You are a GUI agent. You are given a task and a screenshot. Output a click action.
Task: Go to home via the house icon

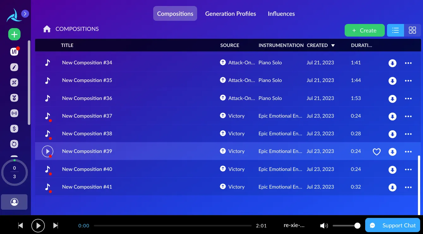[47, 29]
